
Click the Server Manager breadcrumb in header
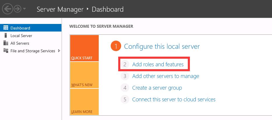[60, 9]
